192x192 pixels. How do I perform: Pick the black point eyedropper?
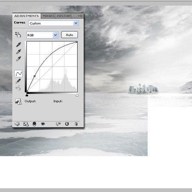18,44
